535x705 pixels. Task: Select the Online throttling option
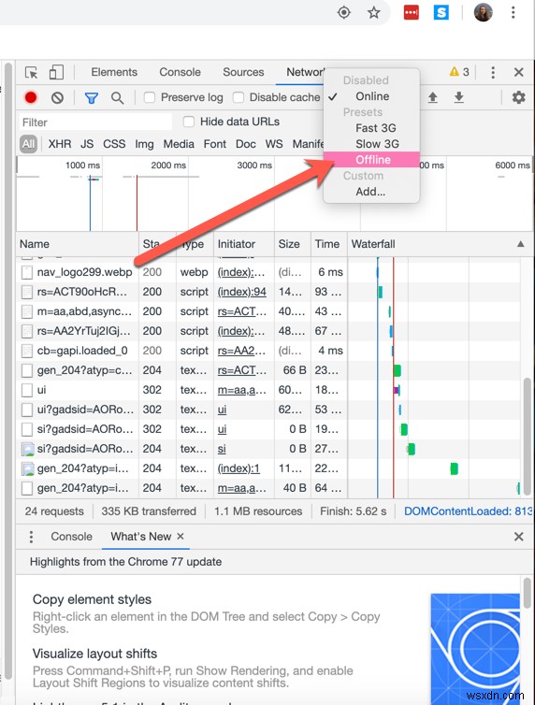pyautogui.click(x=372, y=96)
